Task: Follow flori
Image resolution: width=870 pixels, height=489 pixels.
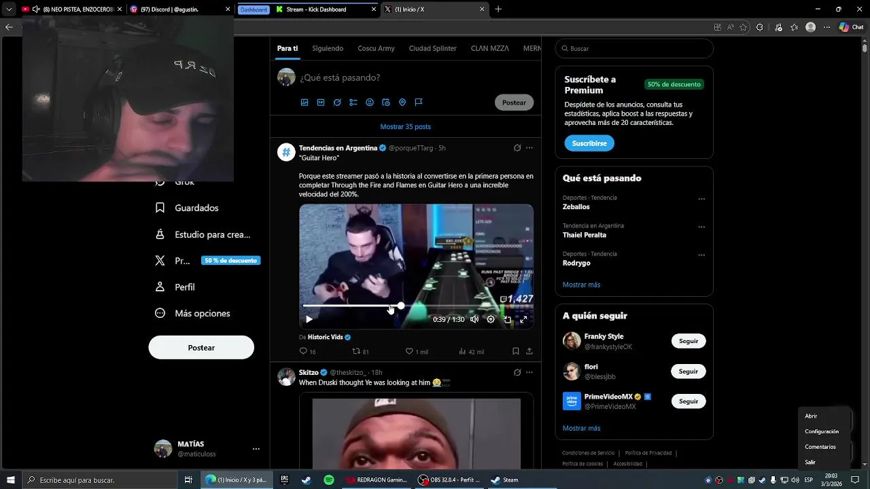Action: [689, 372]
